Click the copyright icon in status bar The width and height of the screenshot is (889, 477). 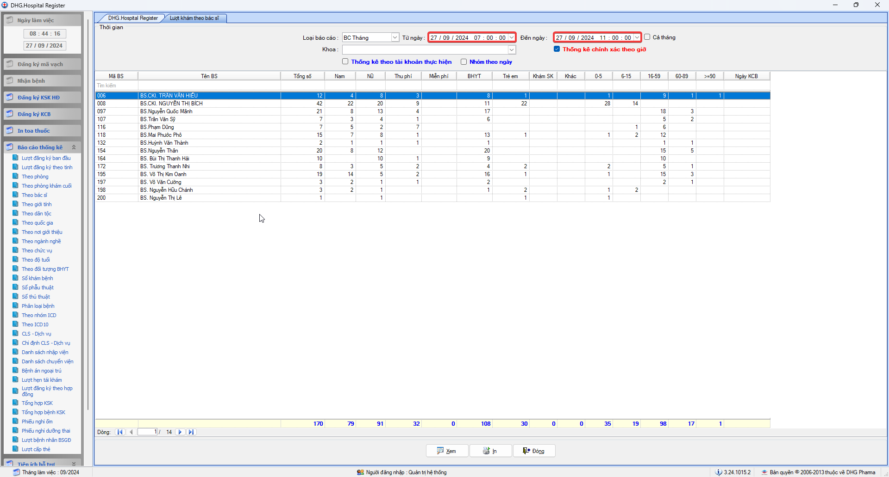coord(764,472)
